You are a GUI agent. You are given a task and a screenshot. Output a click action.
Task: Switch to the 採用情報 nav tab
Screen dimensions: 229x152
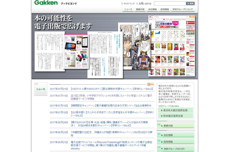[x=165, y=10]
